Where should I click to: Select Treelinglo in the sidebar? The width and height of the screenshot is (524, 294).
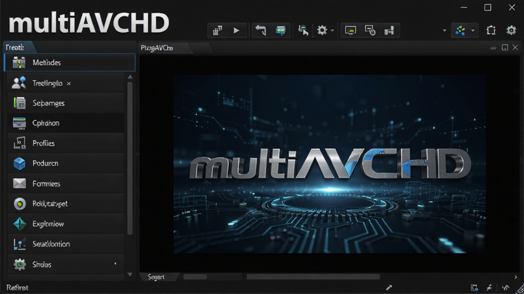[x=65, y=83]
